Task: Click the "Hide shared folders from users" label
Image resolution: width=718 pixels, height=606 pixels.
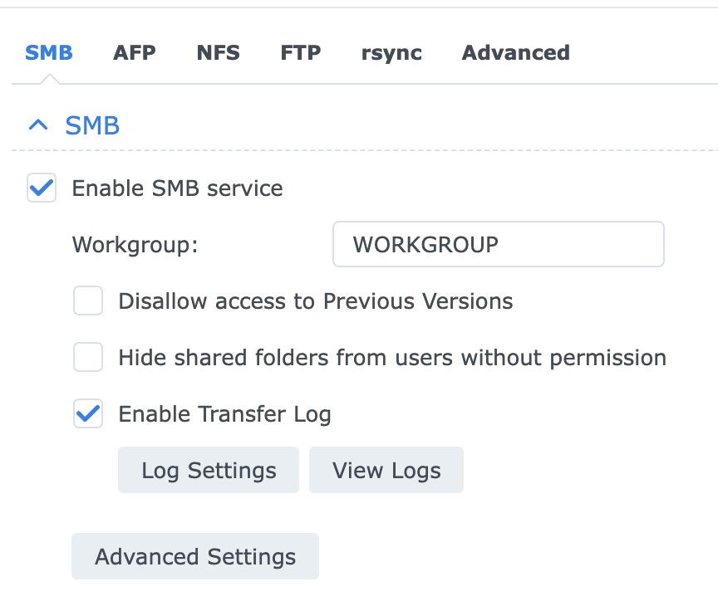Action: pyautogui.click(x=392, y=358)
